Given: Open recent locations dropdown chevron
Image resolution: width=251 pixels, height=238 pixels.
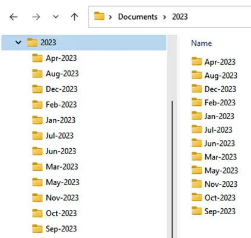Looking at the screenshot, I should (x=56, y=17).
